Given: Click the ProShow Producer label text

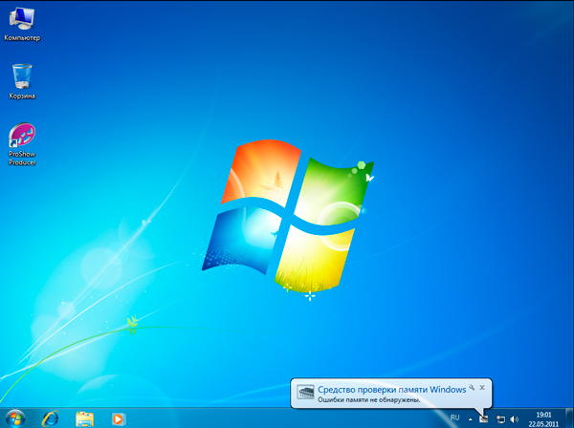Looking at the screenshot, I should (x=22, y=159).
